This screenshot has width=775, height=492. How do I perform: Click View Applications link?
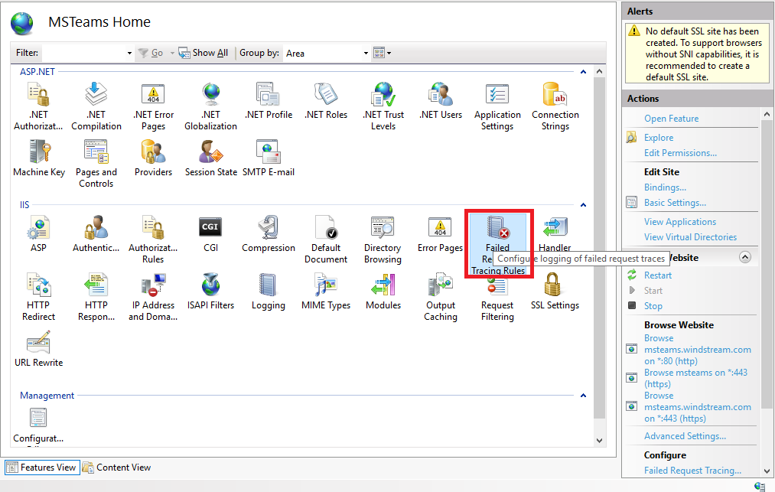click(x=679, y=222)
